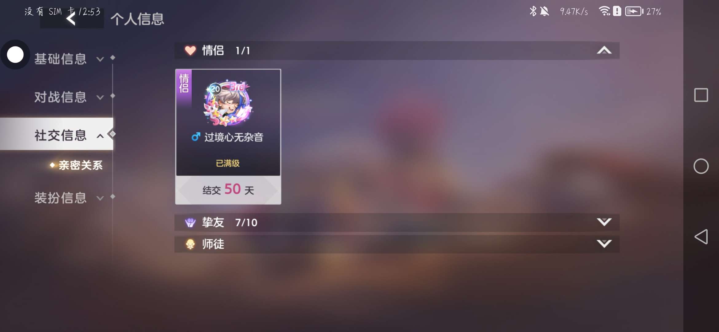Tap the Android home circle button
This screenshot has width=719, height=332.
coord(701,166)
